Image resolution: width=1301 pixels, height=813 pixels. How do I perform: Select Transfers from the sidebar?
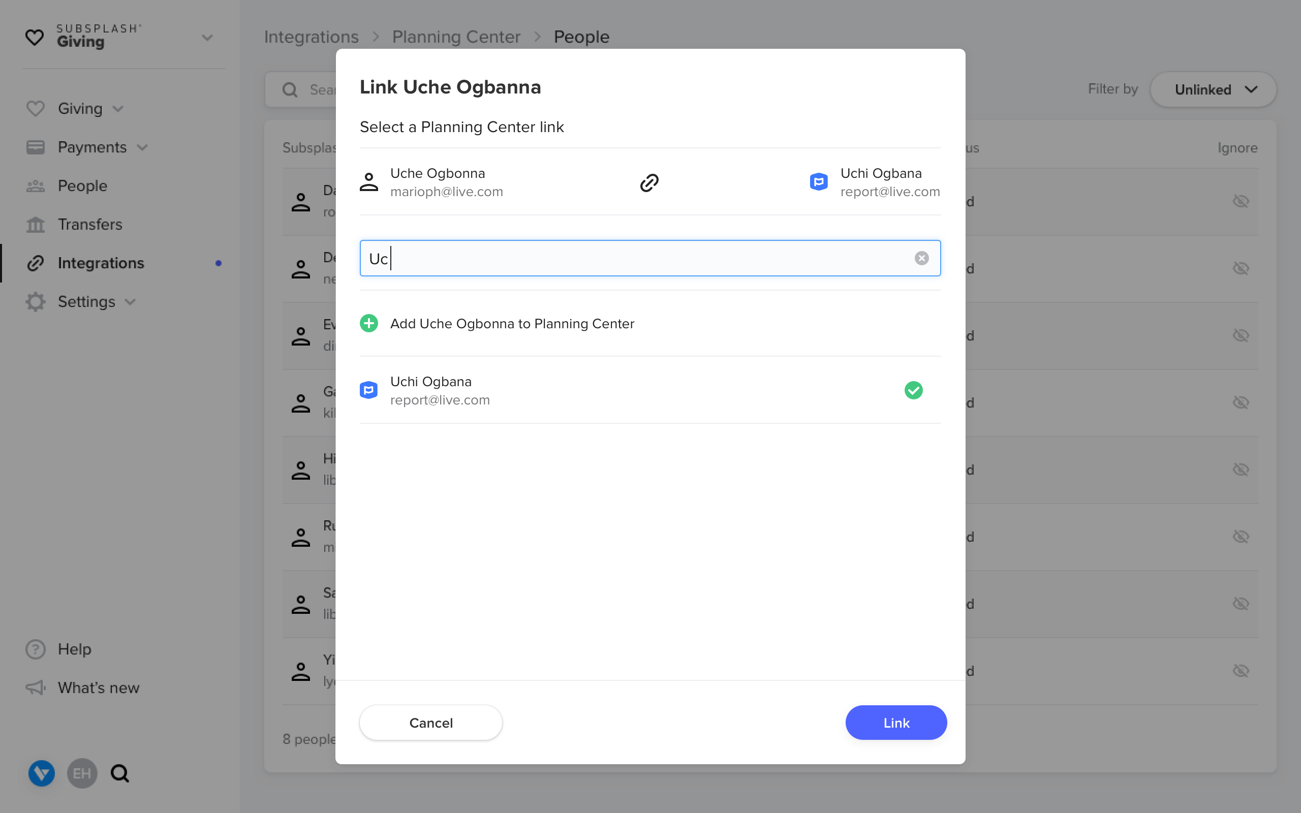89,224
